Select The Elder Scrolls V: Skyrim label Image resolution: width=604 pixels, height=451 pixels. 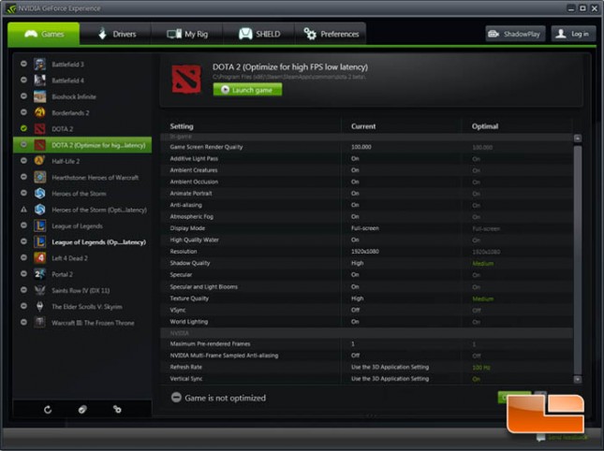[87, 307]
